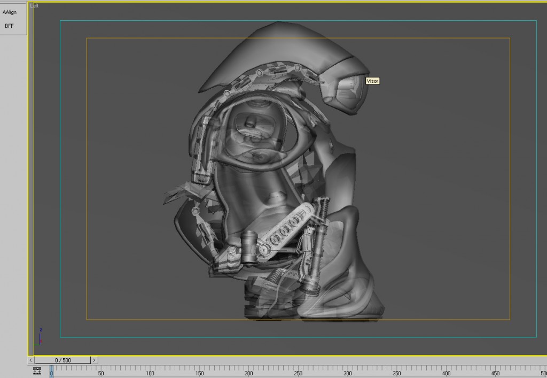Click the frame 0 marker on the track bar

(x=52, y=371)
